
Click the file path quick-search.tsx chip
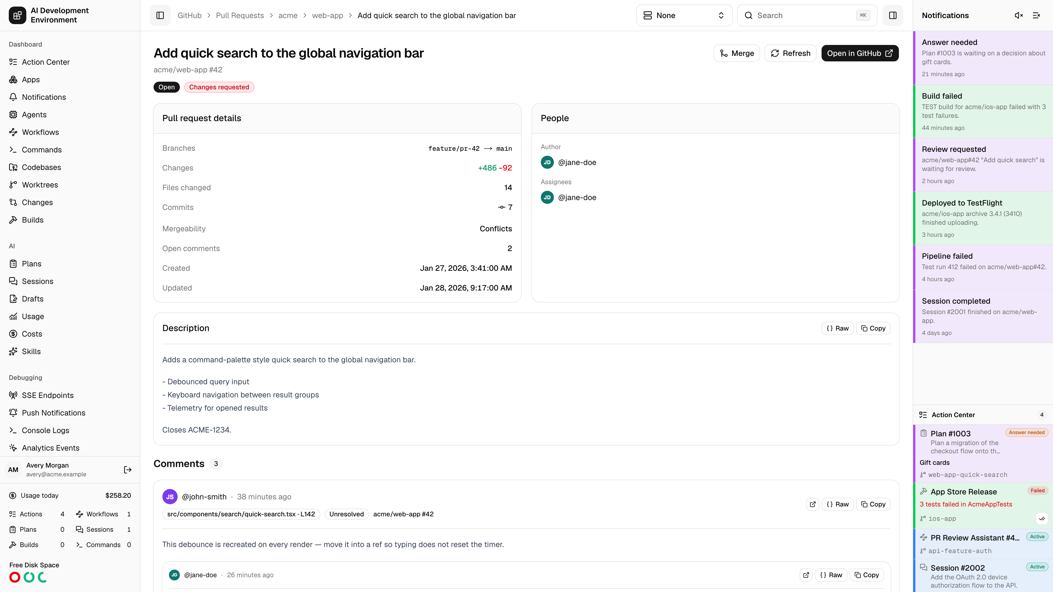[241, 514]
